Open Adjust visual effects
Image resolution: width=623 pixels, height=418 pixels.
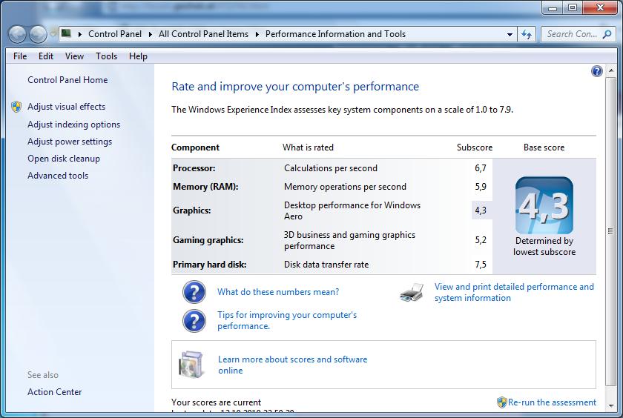66,107
